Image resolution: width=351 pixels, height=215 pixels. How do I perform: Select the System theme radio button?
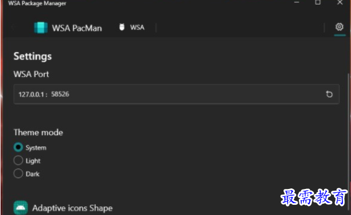click(x=18, y=147)
